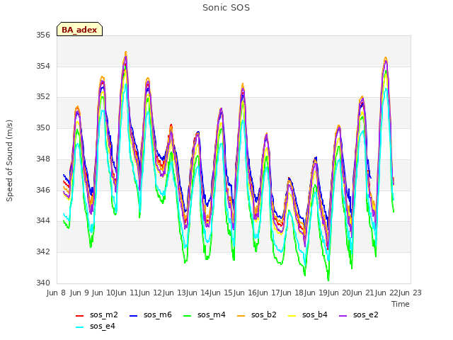Image resolution: width=453 pixels, height=340 pixels.
Task: Click the 346 y-axis tick label
Action: 43,190
